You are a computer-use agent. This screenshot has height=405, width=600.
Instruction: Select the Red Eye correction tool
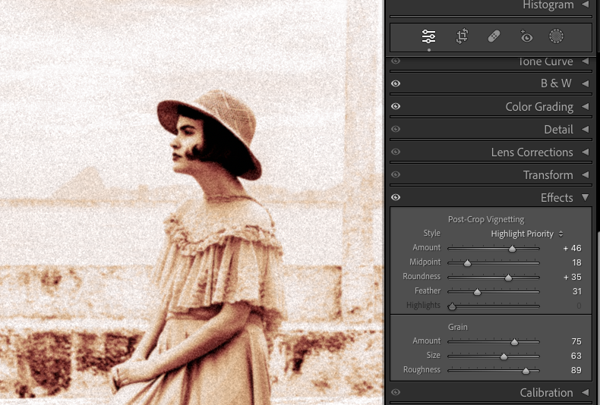pos(526,36)
